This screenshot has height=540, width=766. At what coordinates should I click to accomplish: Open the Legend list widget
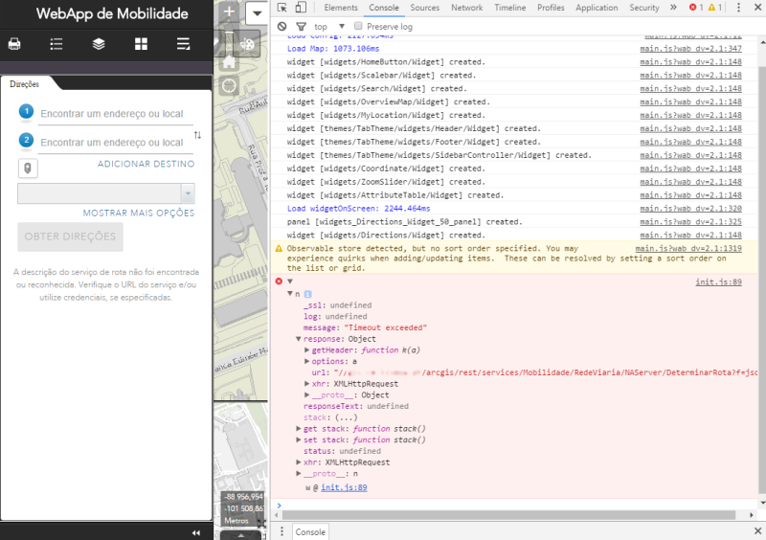click(x=56, y=44)
